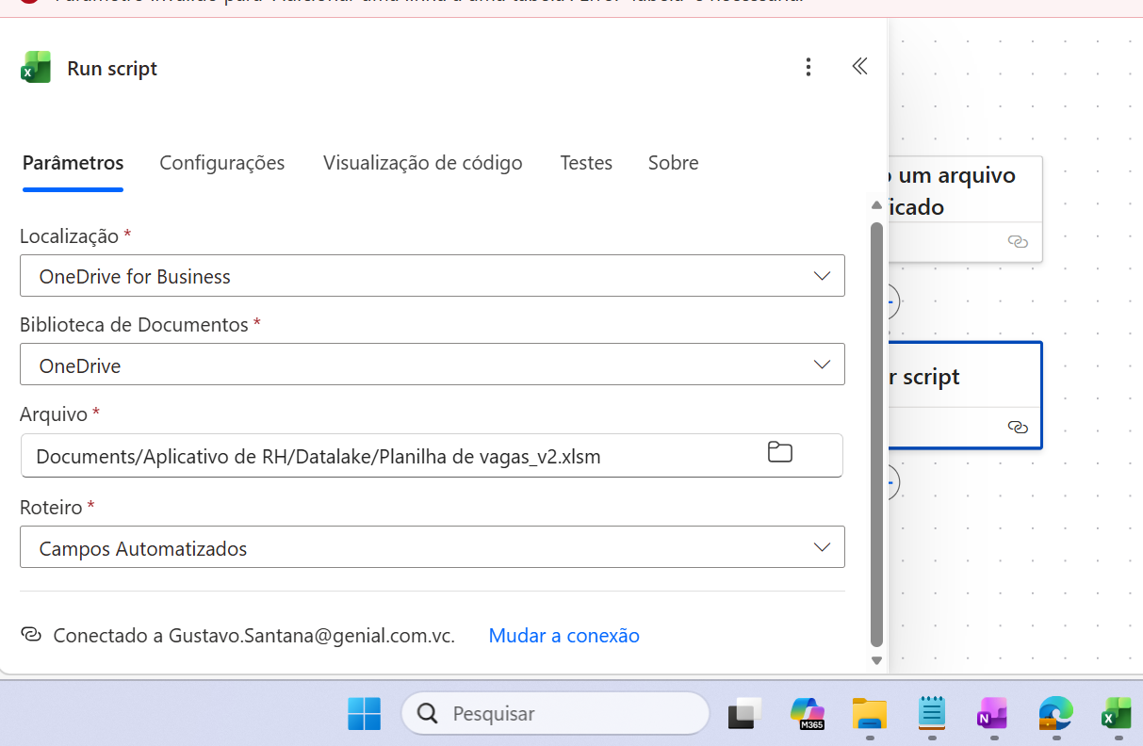Image resolution: width=1143 pixels, height=746 pixels.
Task: Open the three-dot options menu for Run script
Action: 808,67
